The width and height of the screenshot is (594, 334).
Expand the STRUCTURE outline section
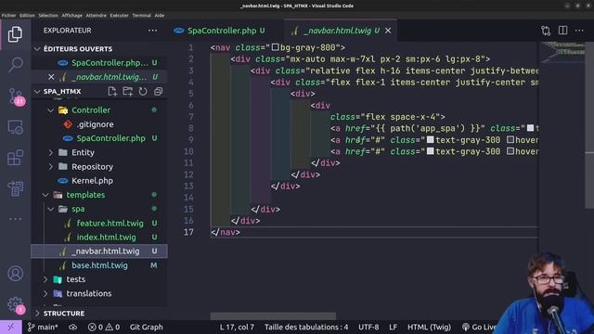click(37, 314)
